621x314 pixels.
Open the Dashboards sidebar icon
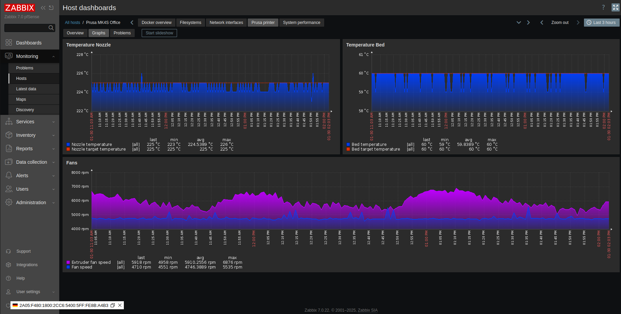pos(9,43)
